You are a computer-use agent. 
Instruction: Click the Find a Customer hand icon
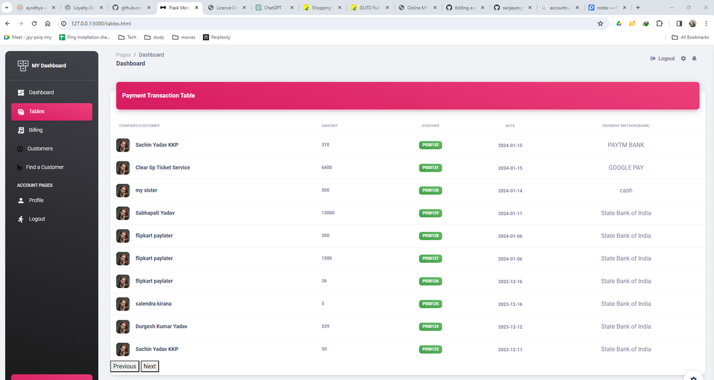point(21,167)
